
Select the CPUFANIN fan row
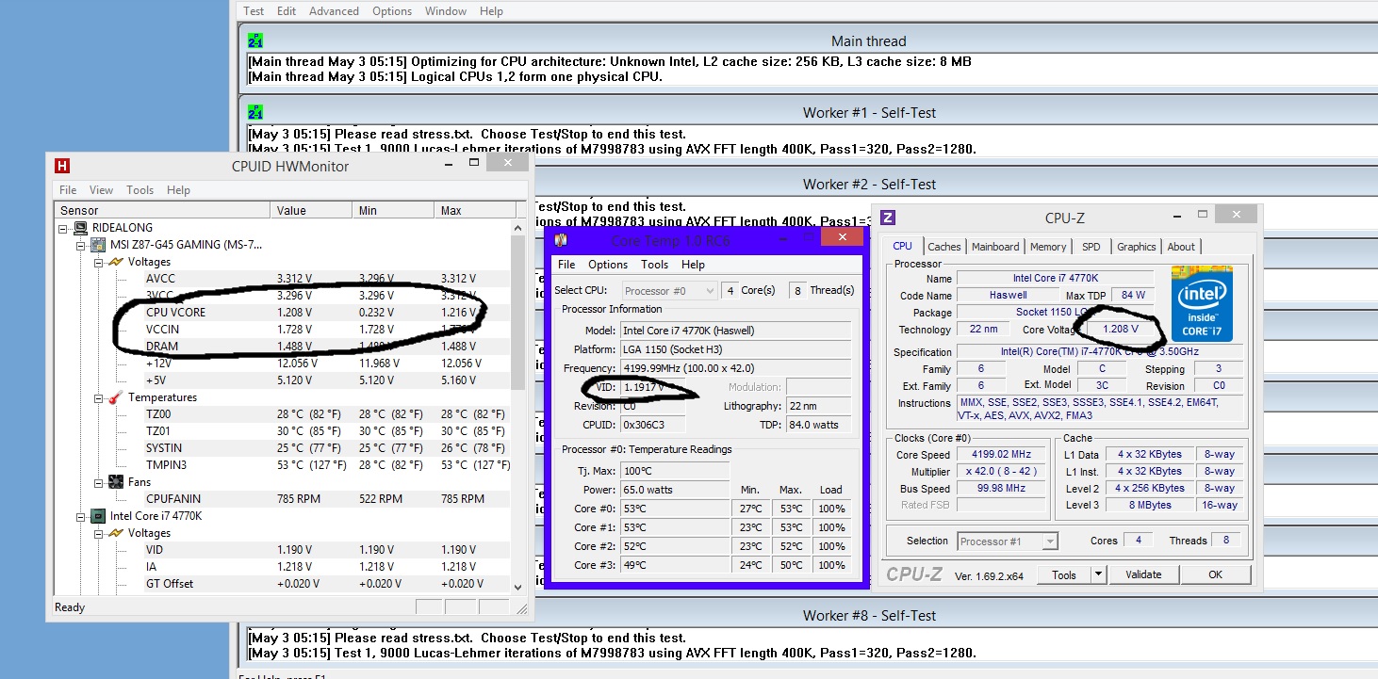click(283, 499)
